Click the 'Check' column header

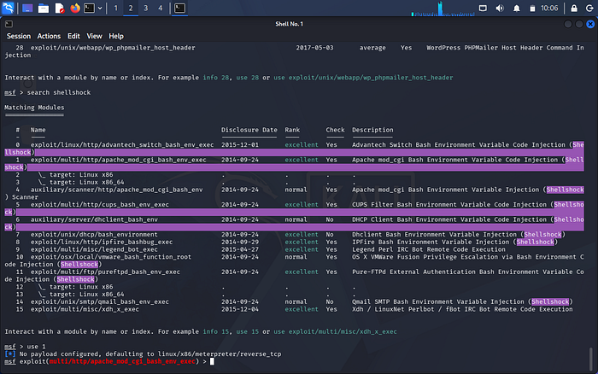coord(335,130)
